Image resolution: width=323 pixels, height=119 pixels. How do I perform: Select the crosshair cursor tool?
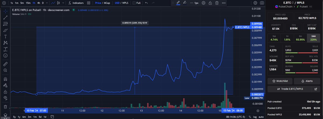coord(5,11)
